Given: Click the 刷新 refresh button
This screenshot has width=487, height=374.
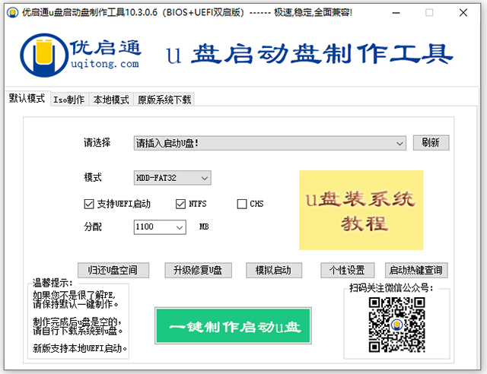Looking at the screenshot, I should (x=431, y=143).
